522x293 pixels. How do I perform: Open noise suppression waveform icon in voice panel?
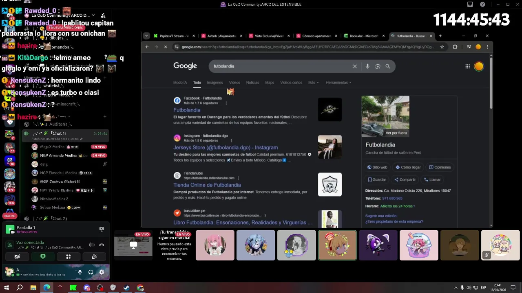pyautogui.click(x=92, y=245)
